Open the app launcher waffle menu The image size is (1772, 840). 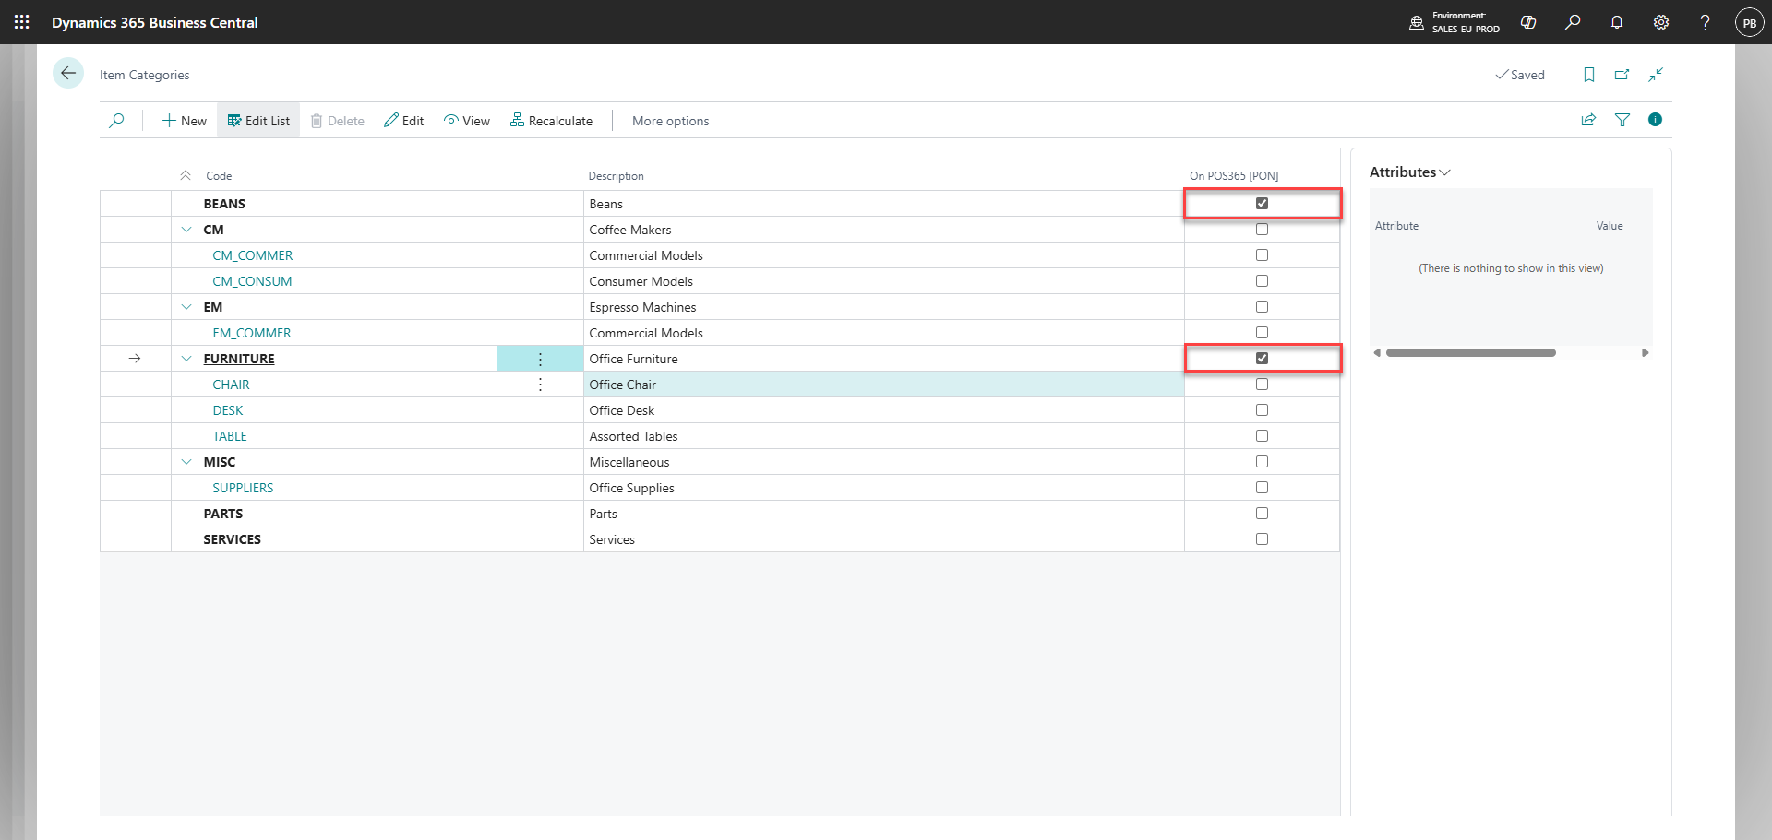[22, 22]
